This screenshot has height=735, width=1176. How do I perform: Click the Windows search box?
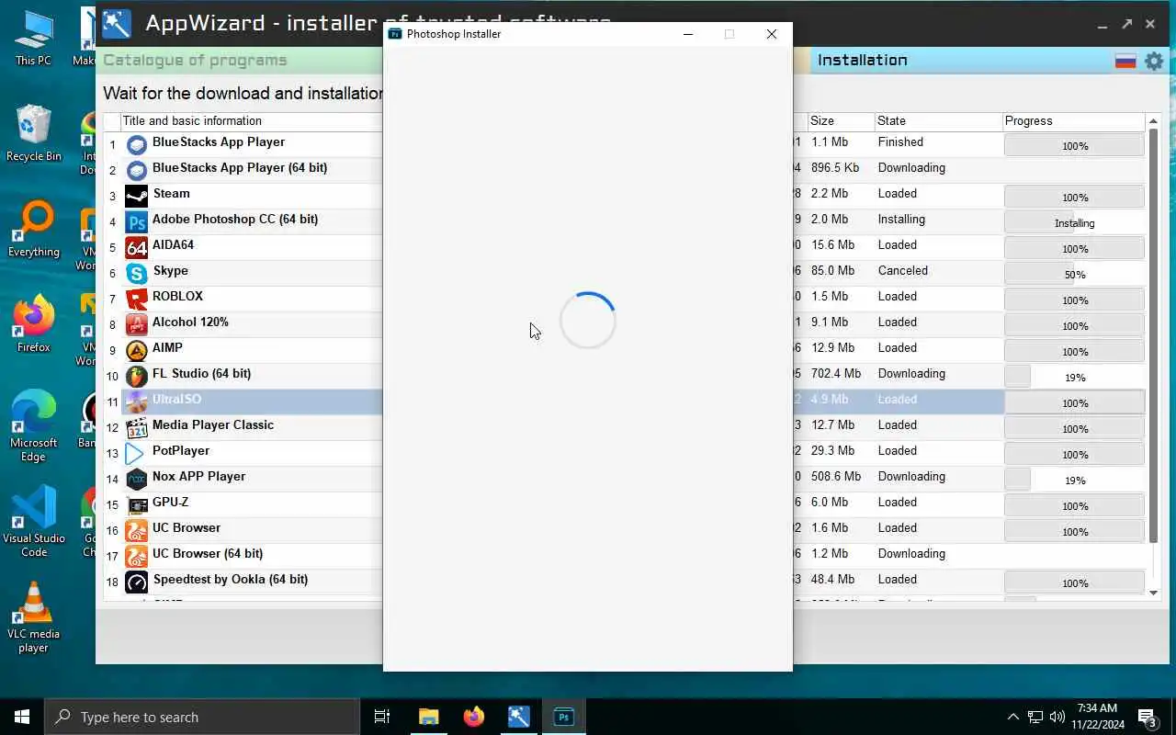click(x=202, y=717)
